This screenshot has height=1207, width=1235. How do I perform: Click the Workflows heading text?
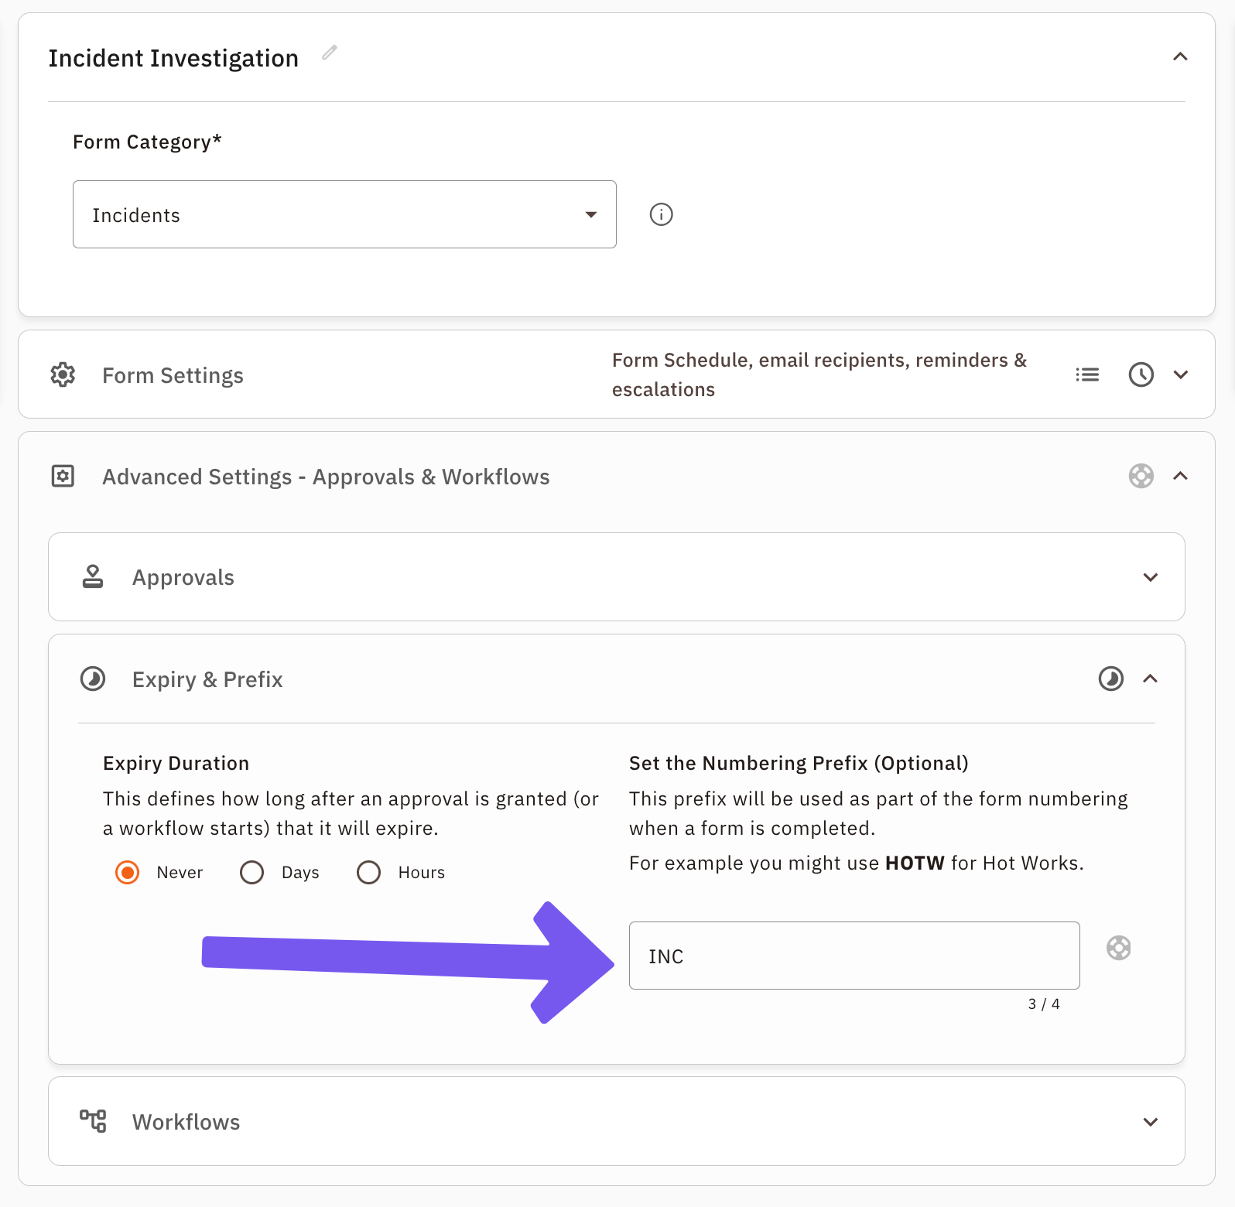(x=186, y=1122)
